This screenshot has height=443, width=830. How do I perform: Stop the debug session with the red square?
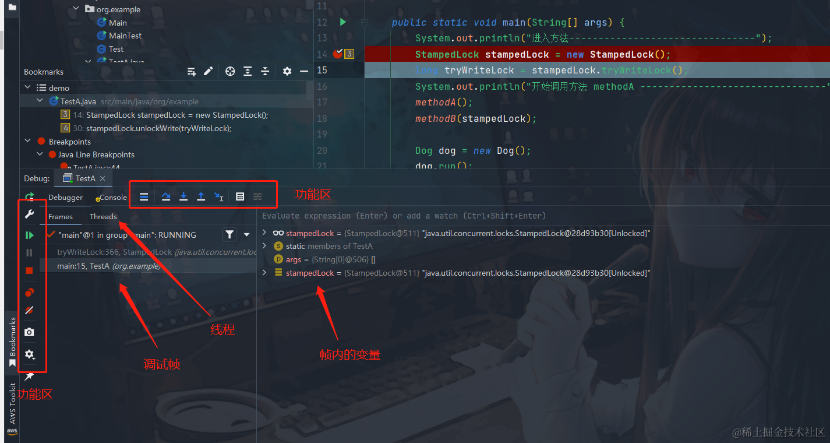(30, 270)
